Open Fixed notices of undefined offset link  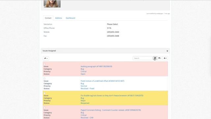click(x=103, y=81)
